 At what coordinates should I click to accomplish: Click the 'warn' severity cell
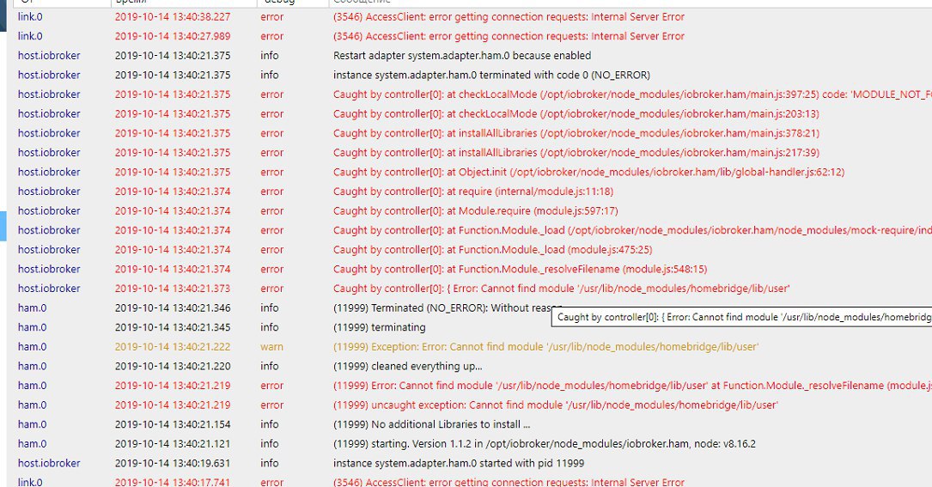coord(271,347)
